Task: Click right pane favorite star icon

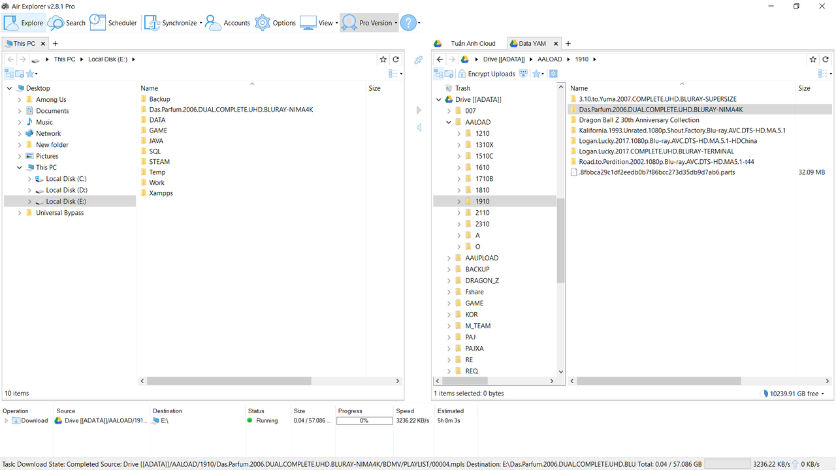Action: tap(813, 59)
